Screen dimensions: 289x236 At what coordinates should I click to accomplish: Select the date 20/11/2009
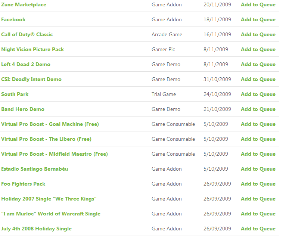click(217, 4)
